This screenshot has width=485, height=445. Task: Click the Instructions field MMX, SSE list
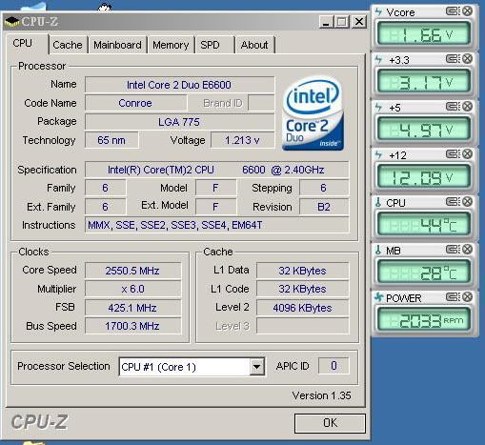tap(216, 225)
